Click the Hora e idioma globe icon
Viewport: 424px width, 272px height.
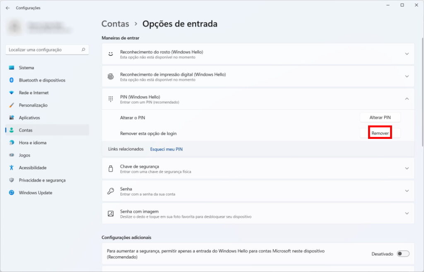coord(11,143)
